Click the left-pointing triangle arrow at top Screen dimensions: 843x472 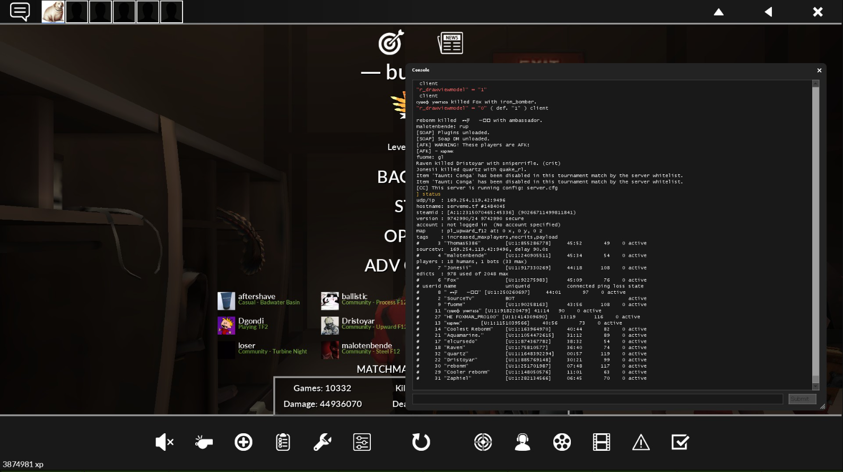768,12
